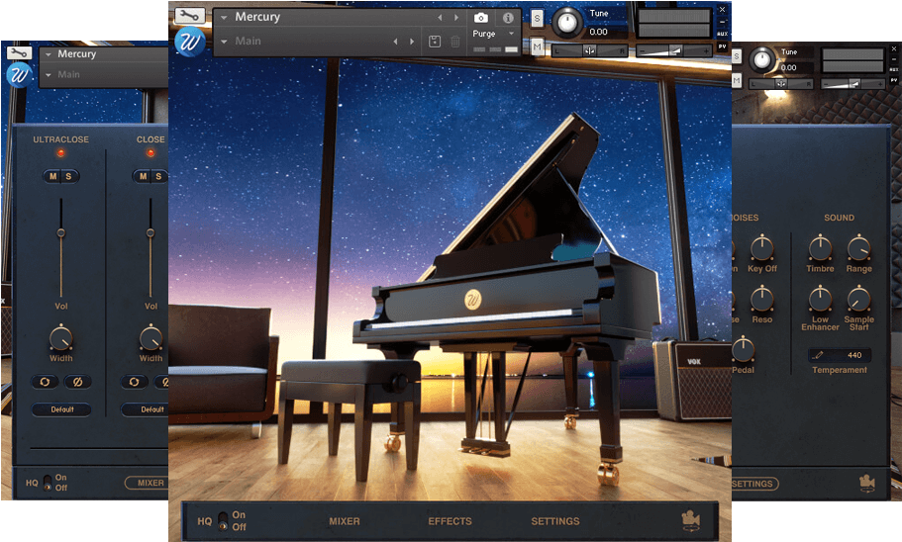Open the PV button in center window
The height and width of the screenshot is (542, 902).
coord(723,46)
